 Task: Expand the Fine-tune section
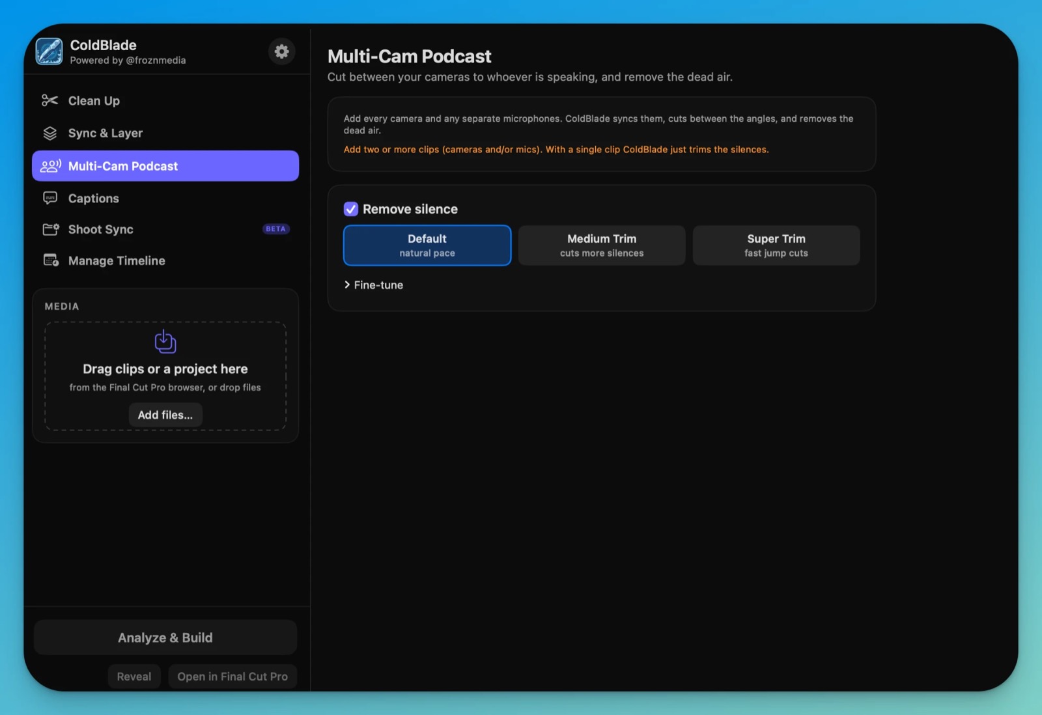(x=374, y=285)
